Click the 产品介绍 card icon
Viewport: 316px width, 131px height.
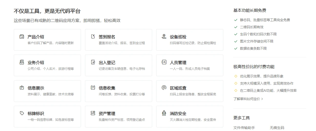click(x=22, y=36)
